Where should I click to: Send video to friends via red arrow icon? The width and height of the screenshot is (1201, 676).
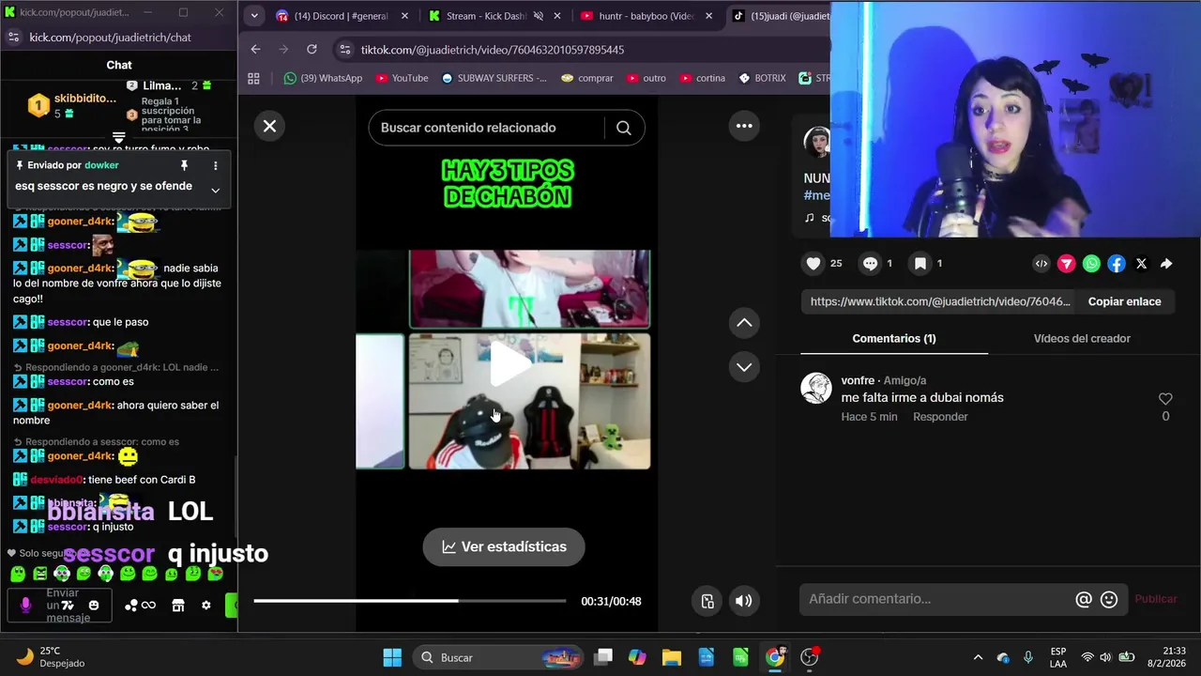coord(1066,264)
